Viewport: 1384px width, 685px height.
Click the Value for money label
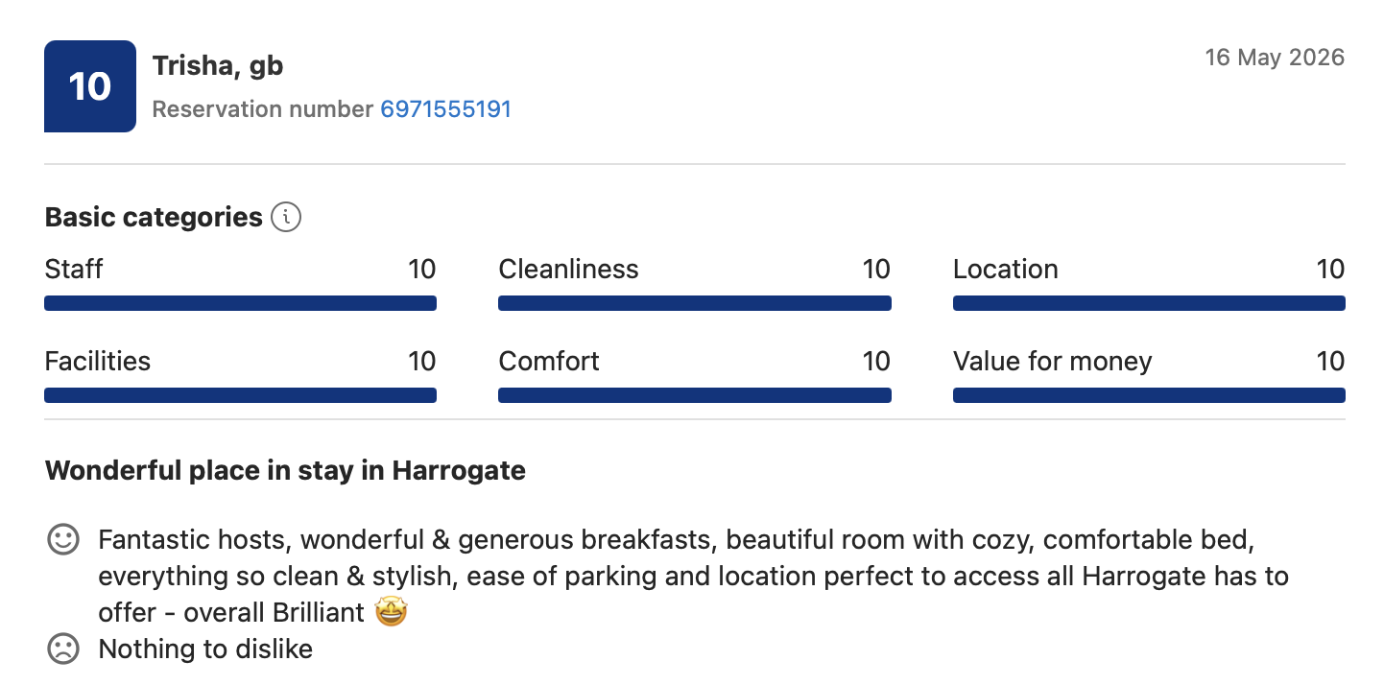coord(1053,362)
